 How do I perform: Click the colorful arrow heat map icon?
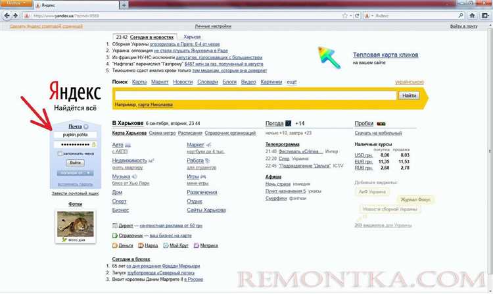tap(329, 57)
